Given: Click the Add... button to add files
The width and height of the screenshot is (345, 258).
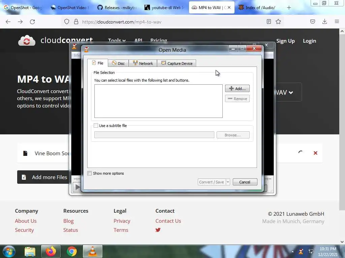Looking at the screenshot, I should pos(237,88).
